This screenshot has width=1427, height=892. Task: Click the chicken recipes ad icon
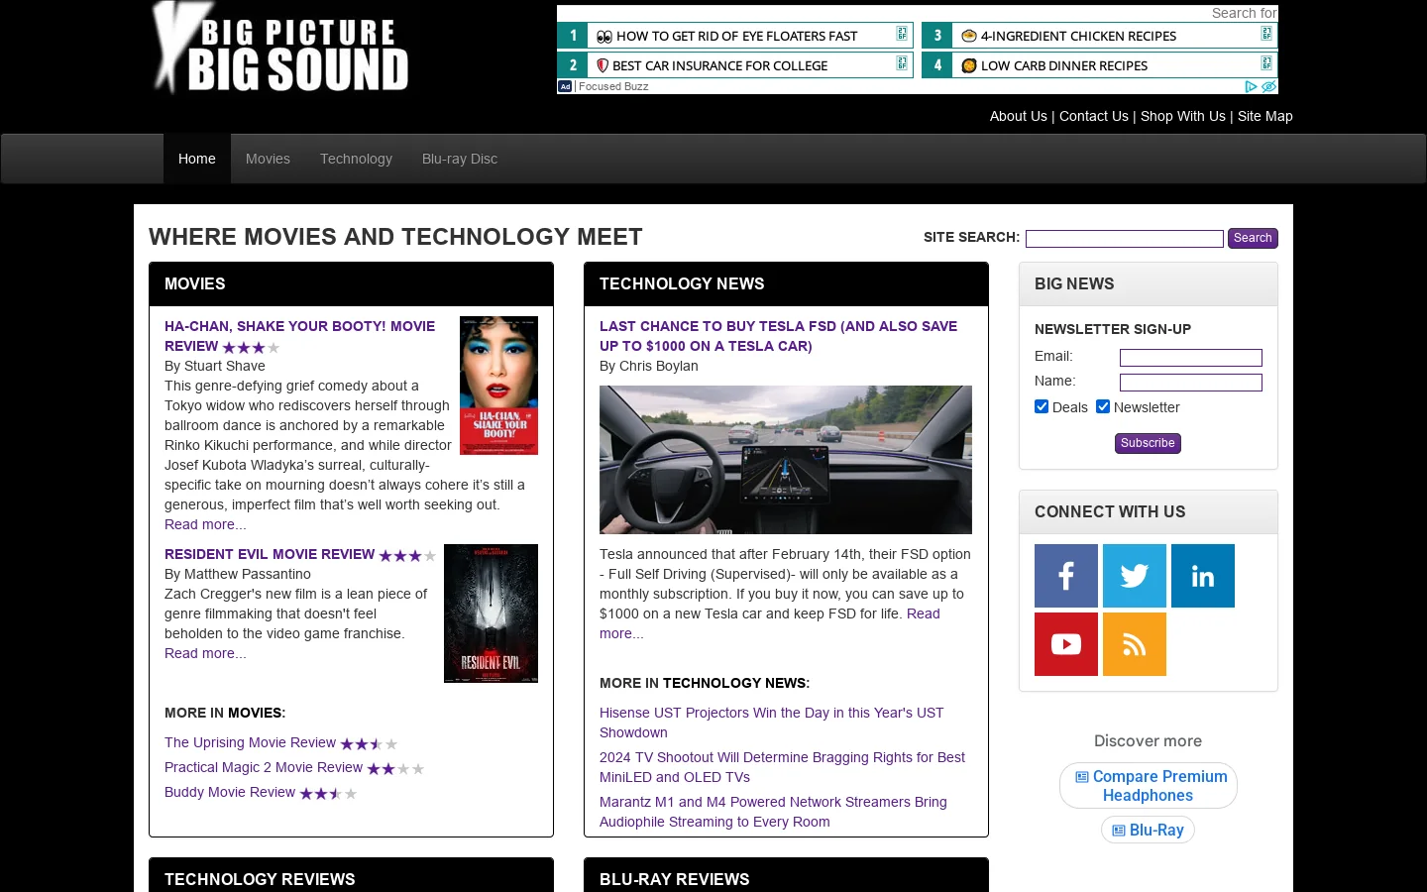969,36
